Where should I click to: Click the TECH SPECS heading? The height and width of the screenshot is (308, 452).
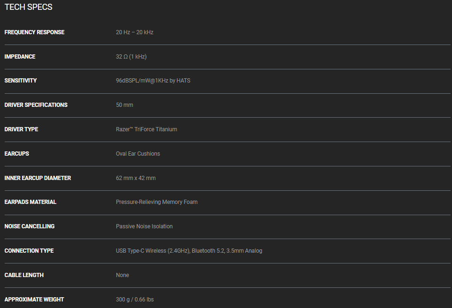(28, 7)
